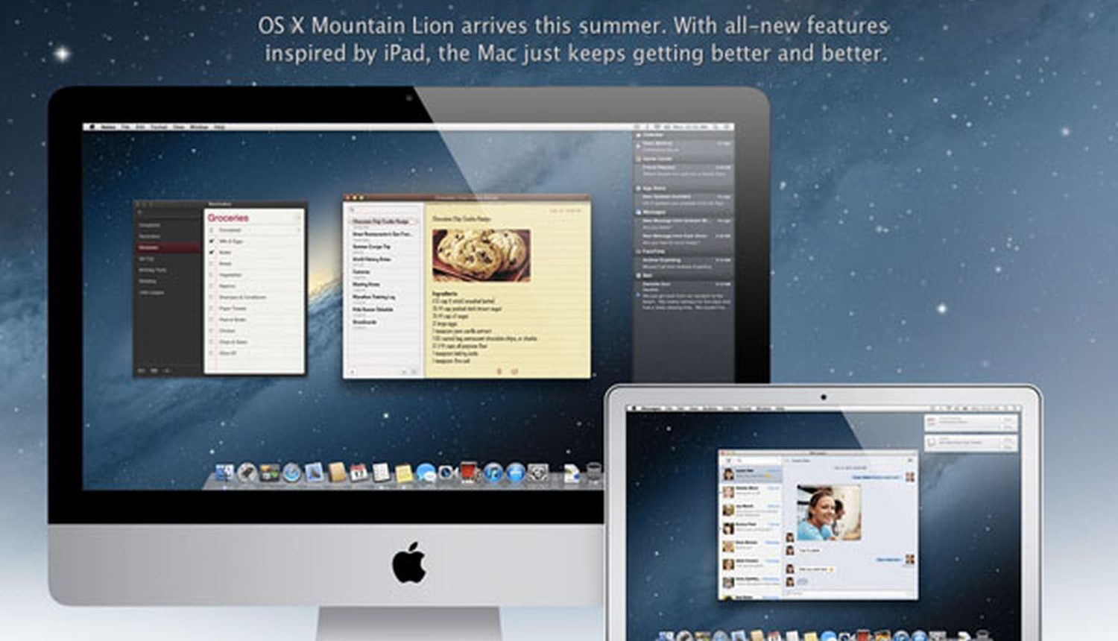This screenshot has width=1118, height=641.
Task: Open yellow Notes icon in iMac dock
Action: (x=403, y=473)
